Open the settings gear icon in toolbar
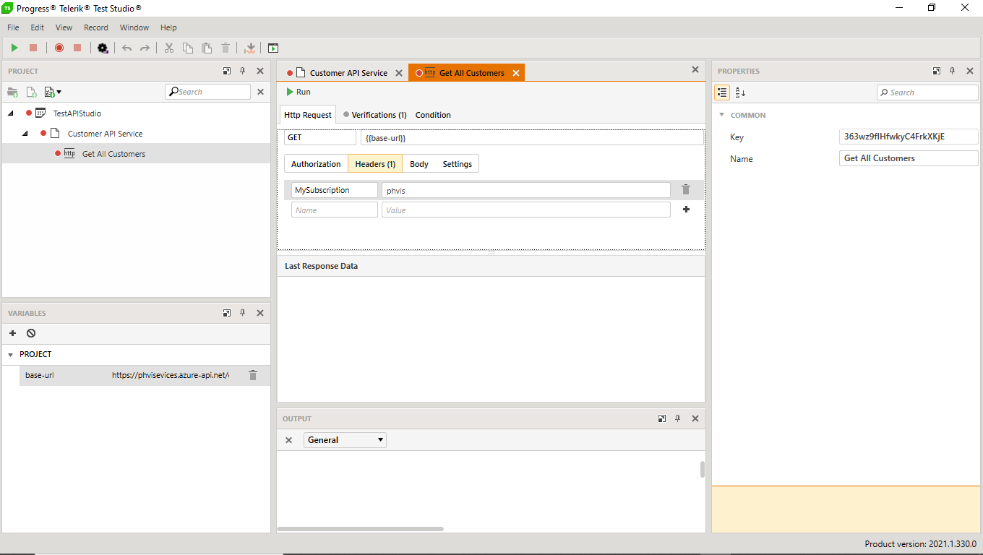Screen dimensions: 983x555 point(103,48)
